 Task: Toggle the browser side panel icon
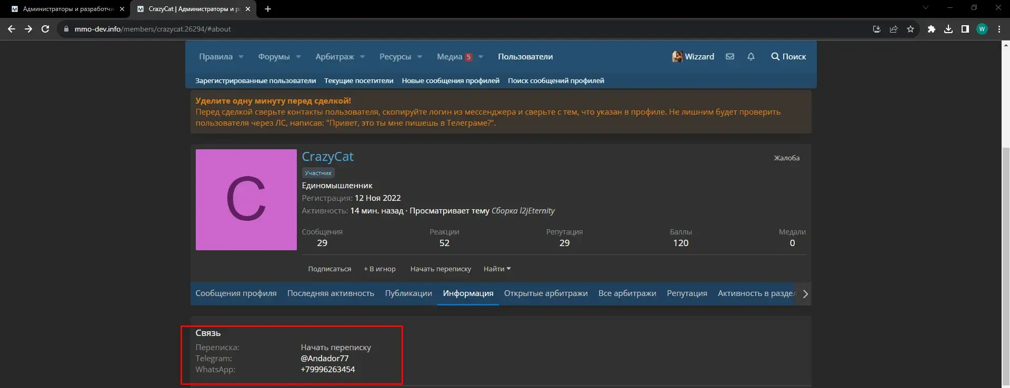pos(965,29)
